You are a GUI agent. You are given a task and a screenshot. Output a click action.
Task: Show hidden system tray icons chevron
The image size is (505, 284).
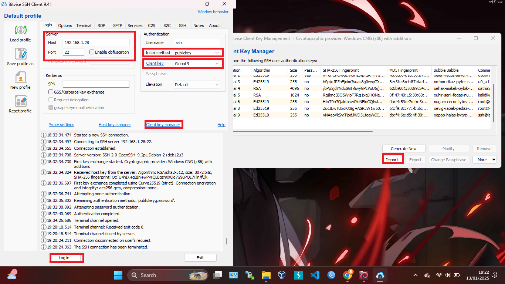(416, 275)
